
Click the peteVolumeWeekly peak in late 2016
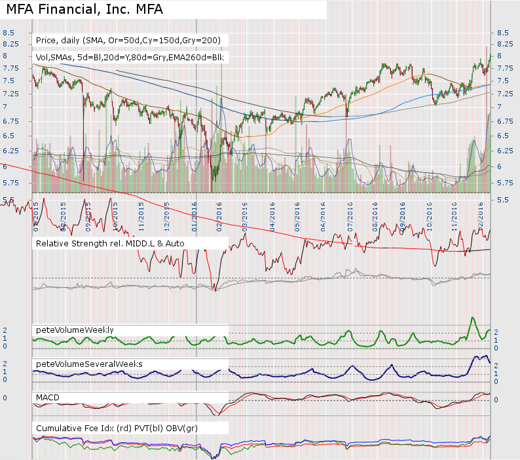(x=473, y=318)
